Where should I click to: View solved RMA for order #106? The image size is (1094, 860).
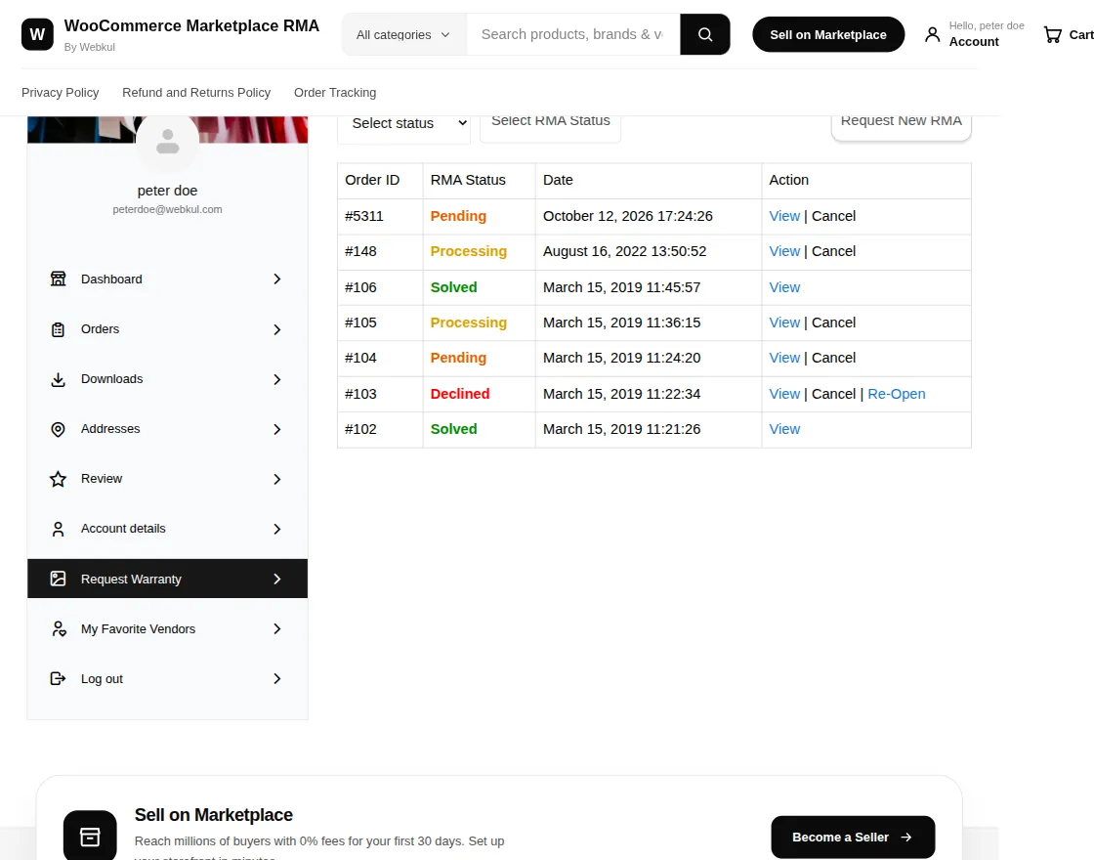[x=784, y=287]
